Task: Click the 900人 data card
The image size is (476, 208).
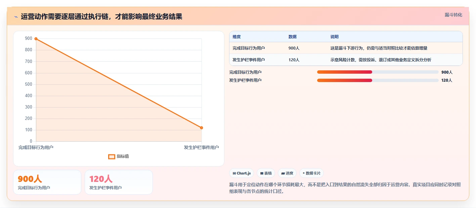Action: (x=47, y=182)
